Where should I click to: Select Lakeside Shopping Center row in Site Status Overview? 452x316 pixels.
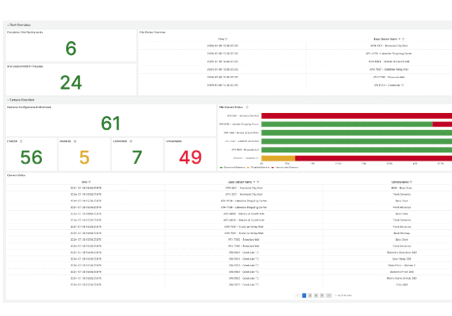(296, 54)
